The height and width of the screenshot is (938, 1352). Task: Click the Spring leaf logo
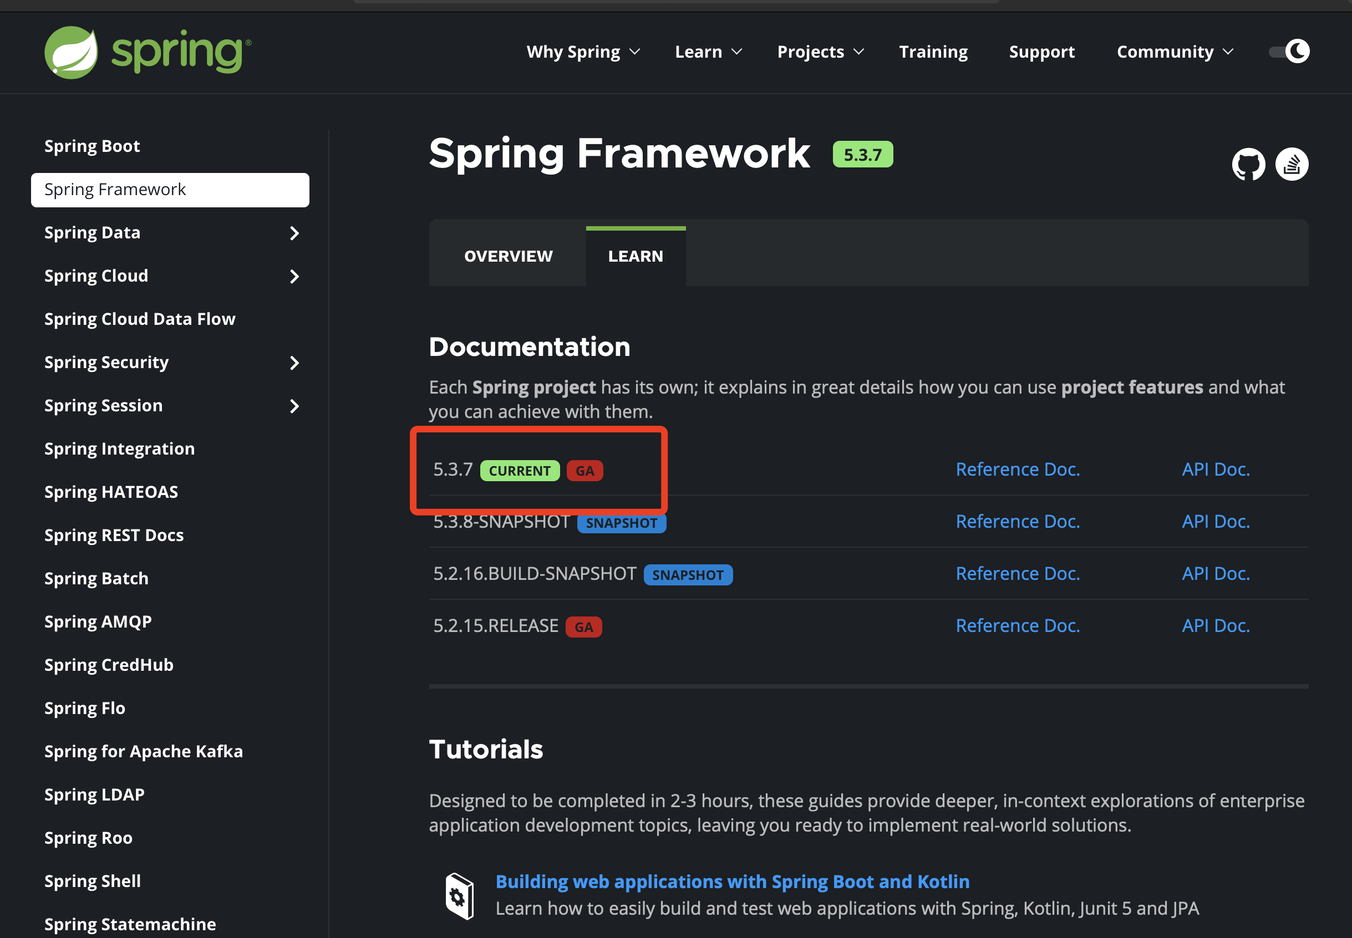pos(71,52)
